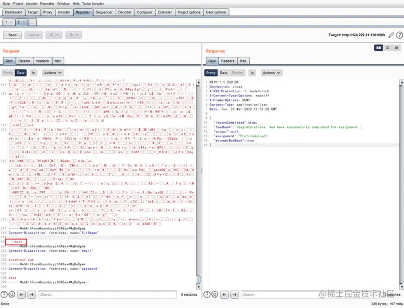Open the Repeater help question-mark icon
The height and width of the screenshot is (308, 404).
coord(399,35)
